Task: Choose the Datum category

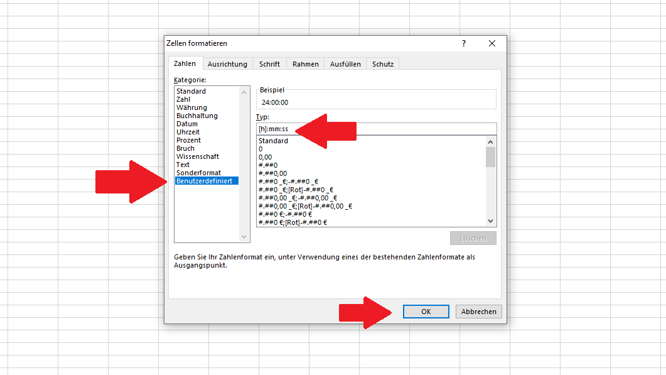Action: 187,124
